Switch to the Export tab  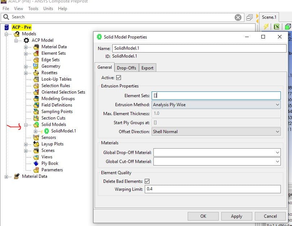(x=147, y=68)
